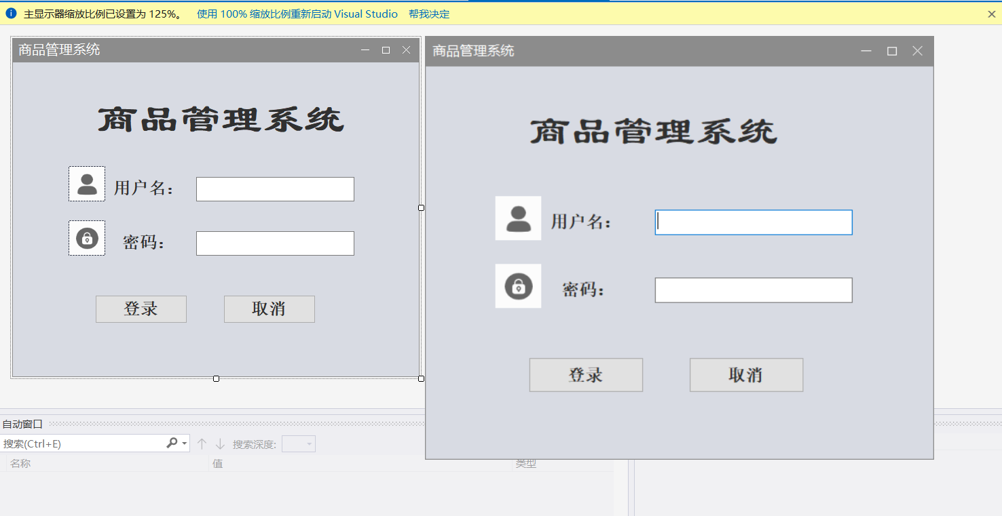Select username textbox in designer form

click(275, 189)
